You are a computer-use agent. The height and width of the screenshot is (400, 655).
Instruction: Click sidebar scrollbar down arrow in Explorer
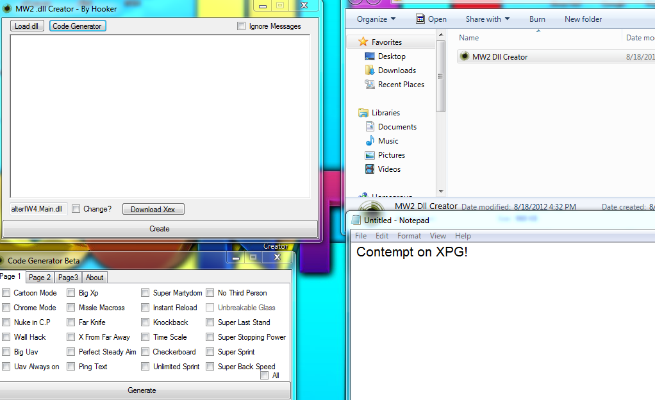[x=441, y=192]
